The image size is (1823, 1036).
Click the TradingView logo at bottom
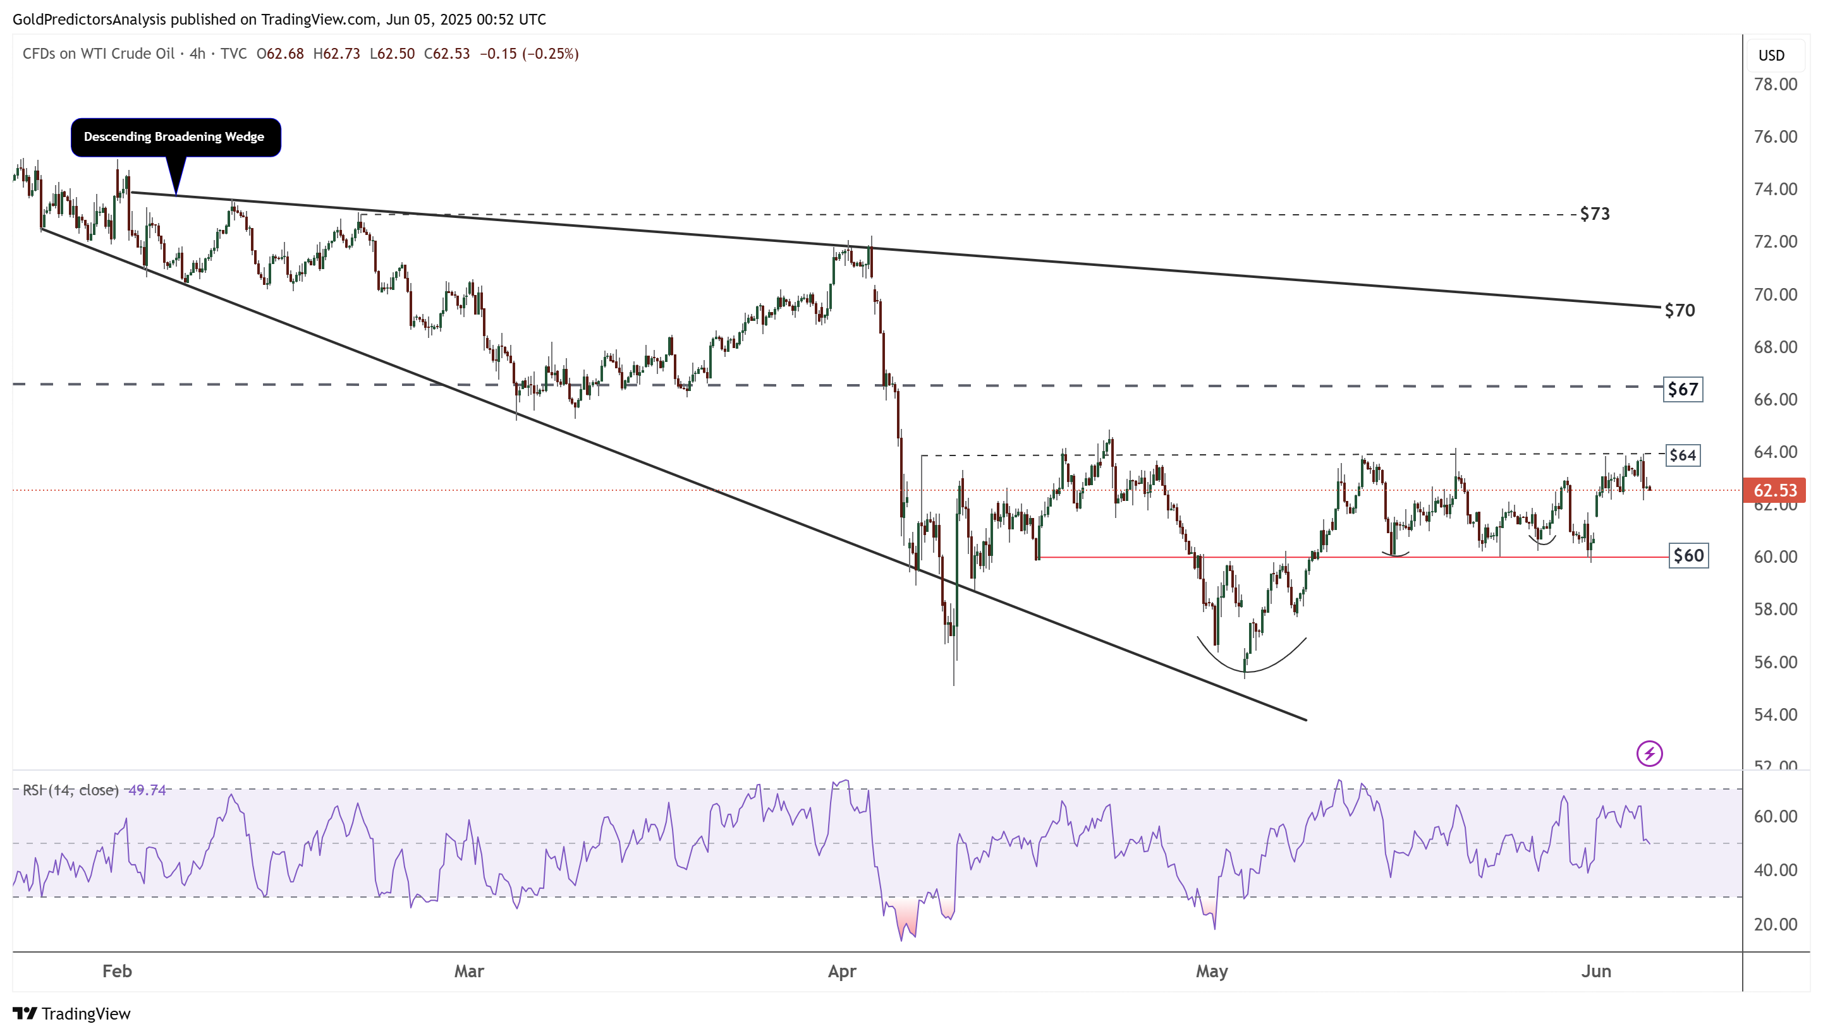pos(72,1013)
